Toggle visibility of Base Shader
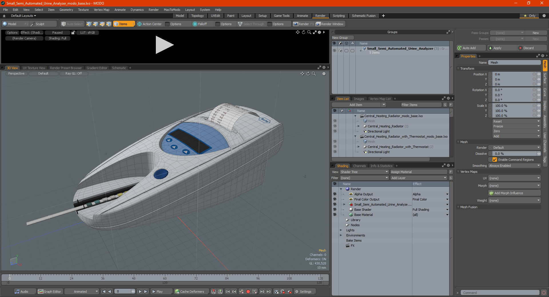This screenshot has height=297, width=549. tap(335, 210)
